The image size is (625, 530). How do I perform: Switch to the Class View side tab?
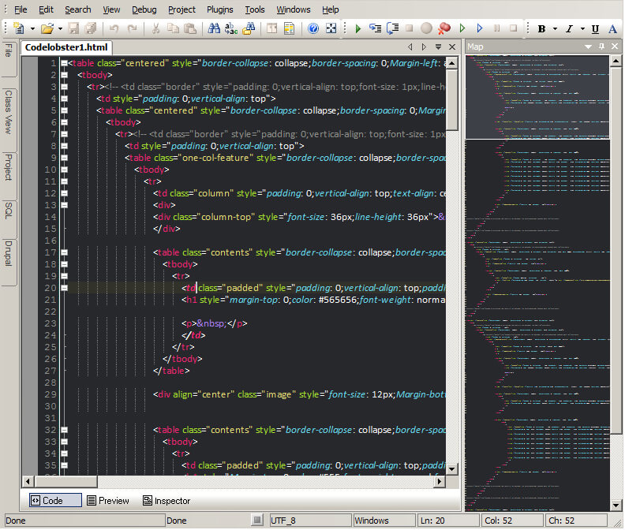coord(9,111)
